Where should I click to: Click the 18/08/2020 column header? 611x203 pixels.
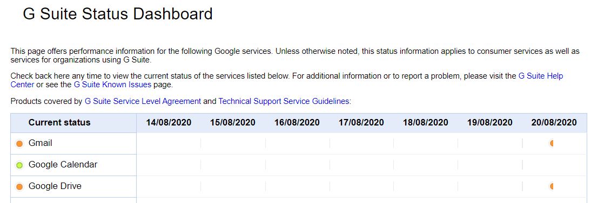tap(426, 123)
